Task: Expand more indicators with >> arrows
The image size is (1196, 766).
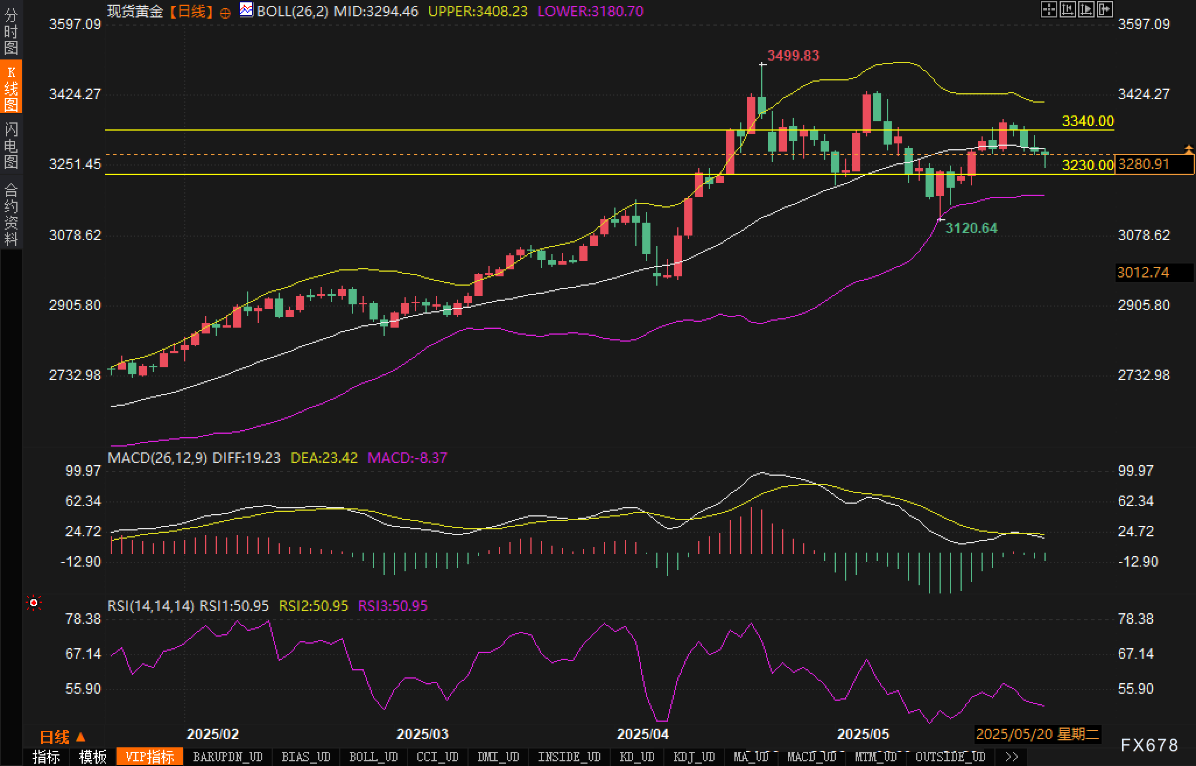Action: click(x=1012, y=757)
